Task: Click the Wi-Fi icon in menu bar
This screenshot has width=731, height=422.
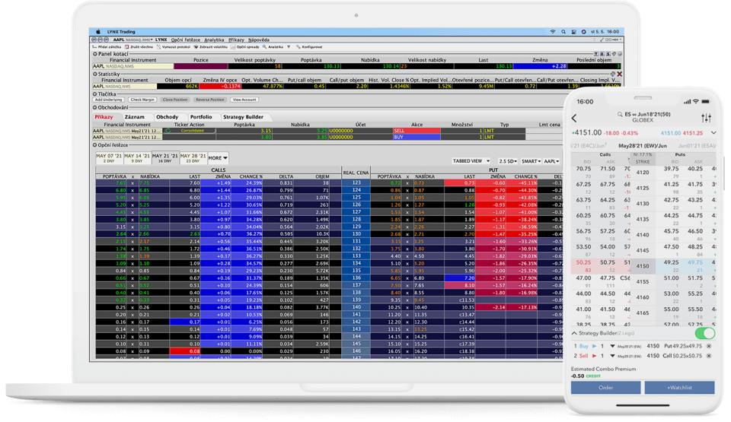Action: [x=553, y=32]
